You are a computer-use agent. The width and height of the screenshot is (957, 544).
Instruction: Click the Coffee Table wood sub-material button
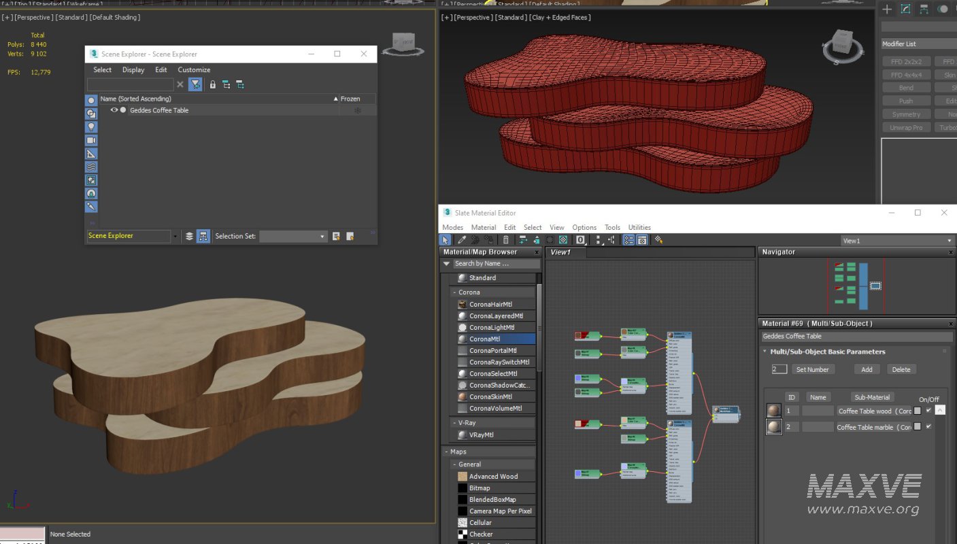pyautogui.click(x=873, y=411)
